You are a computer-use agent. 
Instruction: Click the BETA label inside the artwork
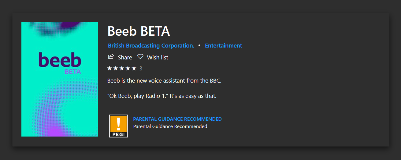pos(73,72)
